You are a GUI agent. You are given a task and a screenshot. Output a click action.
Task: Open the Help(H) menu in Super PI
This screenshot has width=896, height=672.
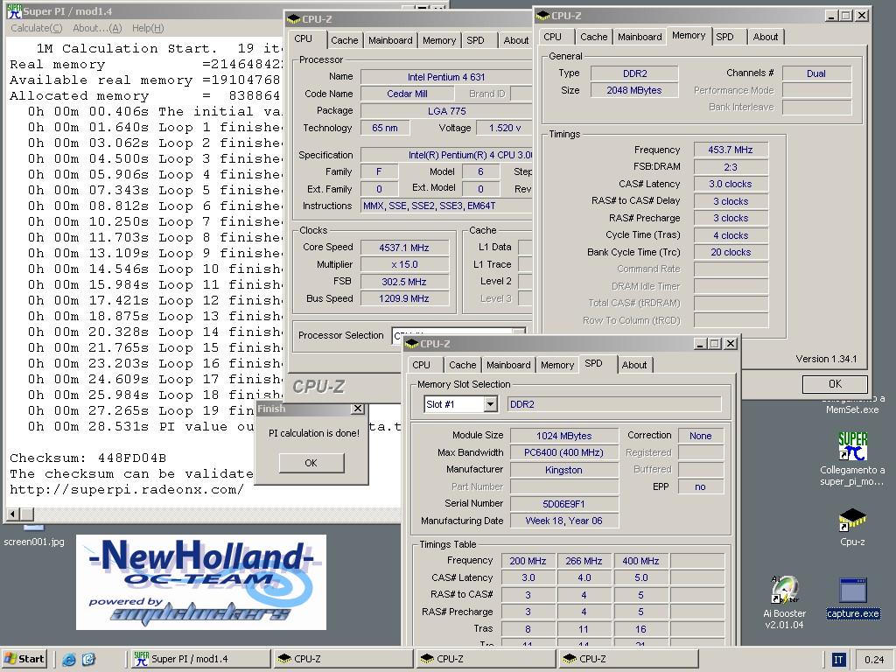(148, 28)
